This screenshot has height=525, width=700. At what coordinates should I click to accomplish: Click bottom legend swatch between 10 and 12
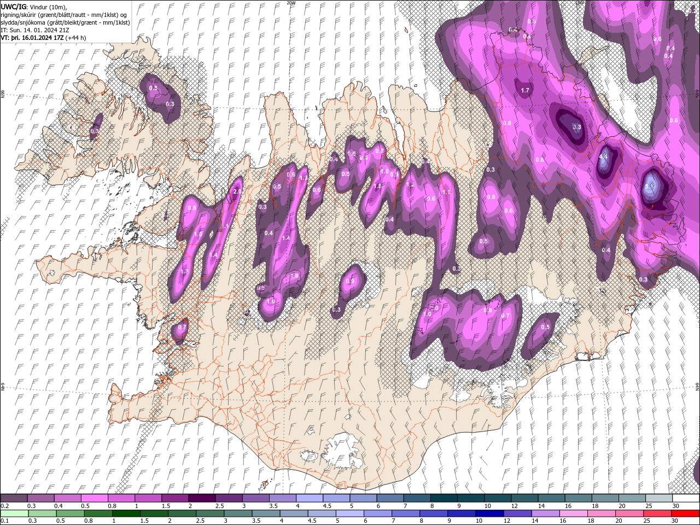tap(491, 514)
